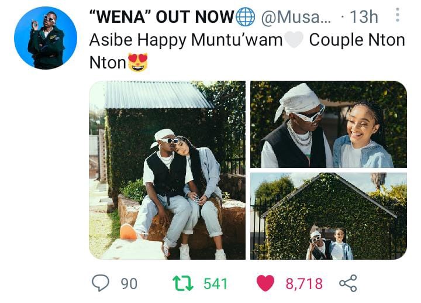Click the tweet text "Asibe Happy Muntu'wam"
Viewport: 421px width, 303px height.
[186, 40]
